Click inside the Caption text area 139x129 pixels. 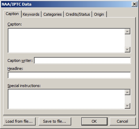point(66,41)
